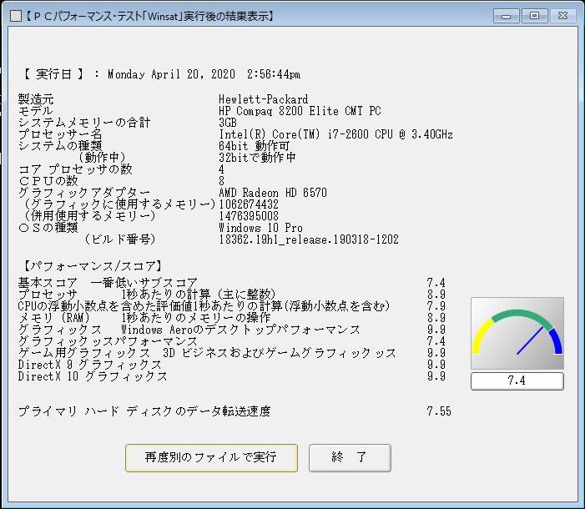The height and width of the screenshot is (509, 585).
Task: Click the 【実行日】 label
Action: [x=54, y=74]
